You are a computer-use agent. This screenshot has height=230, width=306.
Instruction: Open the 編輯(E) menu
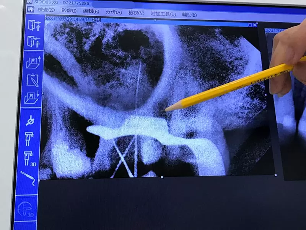tap(91, 12)
